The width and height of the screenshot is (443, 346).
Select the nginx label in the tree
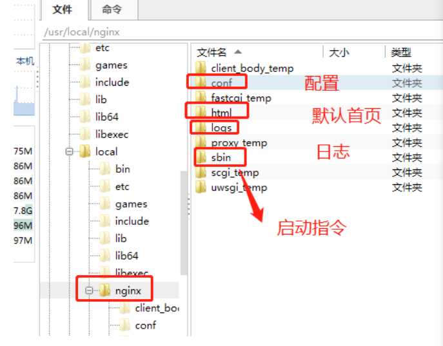click(128, 291)
